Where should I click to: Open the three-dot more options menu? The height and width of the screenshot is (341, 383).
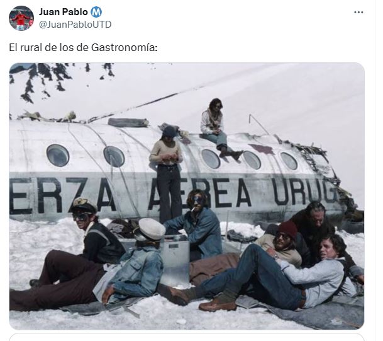pos(358,12)
